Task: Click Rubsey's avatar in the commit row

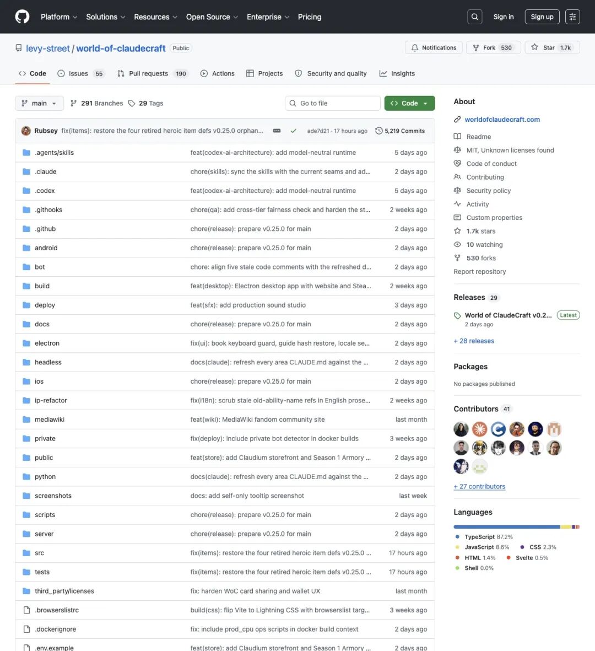Action: [x=26, y=131]
